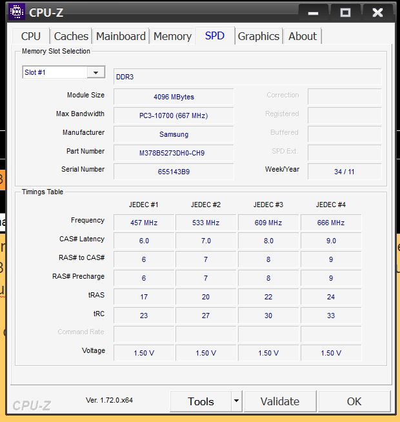Screen dimensions: 400x422
Task: Click the tRC value 33
Action: (x=331, y=315)
